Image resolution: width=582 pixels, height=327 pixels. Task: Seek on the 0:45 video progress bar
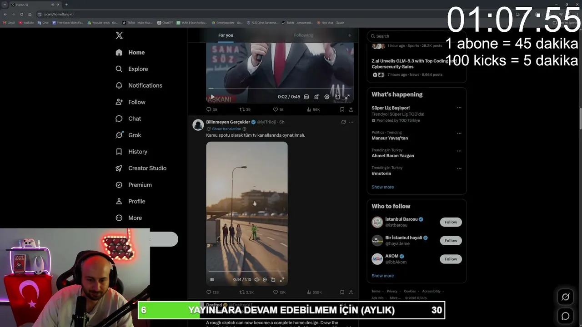click(280, 89)
